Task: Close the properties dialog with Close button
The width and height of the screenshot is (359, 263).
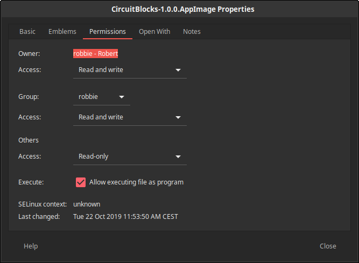Action: click(328, 246)
